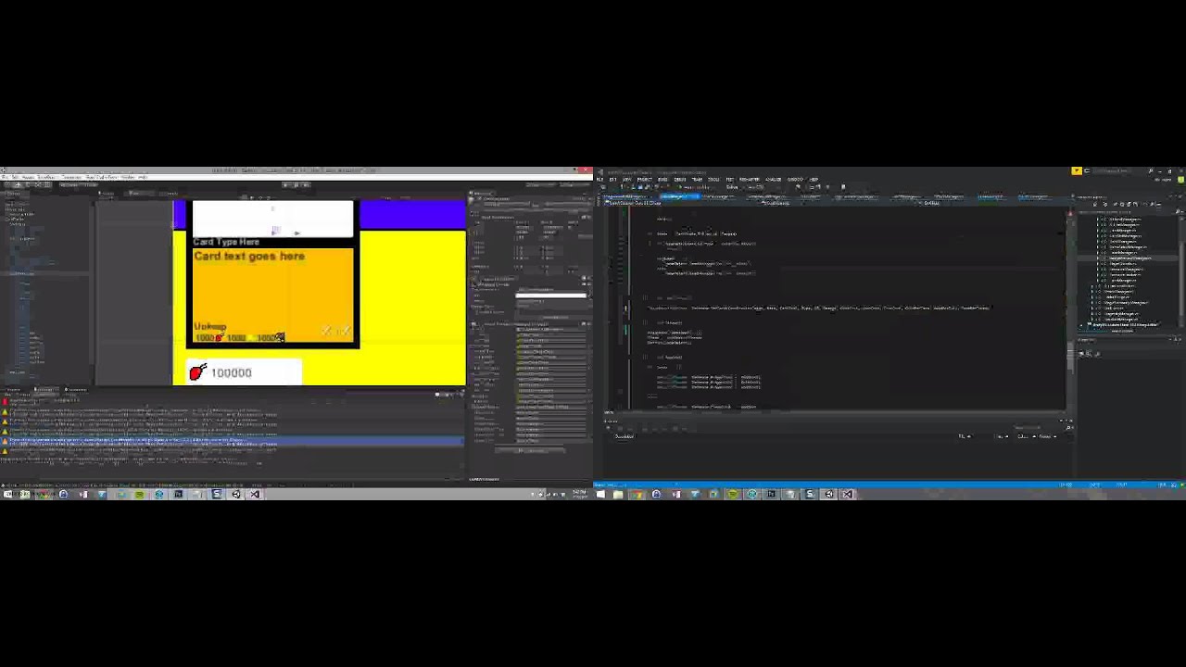Open Visual Studio's BUILD menu
Screen dimensions: 1186x667
(662, 179)
